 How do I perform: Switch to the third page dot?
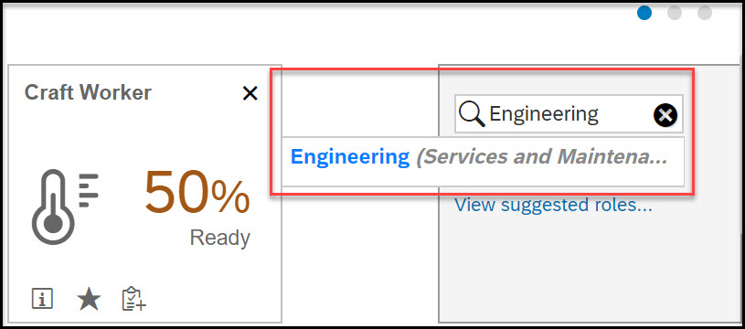coord(705,13)
